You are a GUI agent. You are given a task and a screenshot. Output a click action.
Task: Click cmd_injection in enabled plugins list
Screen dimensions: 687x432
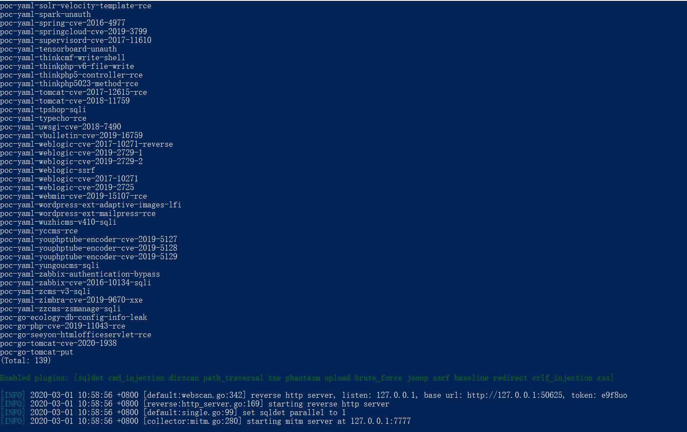point(136,378)
